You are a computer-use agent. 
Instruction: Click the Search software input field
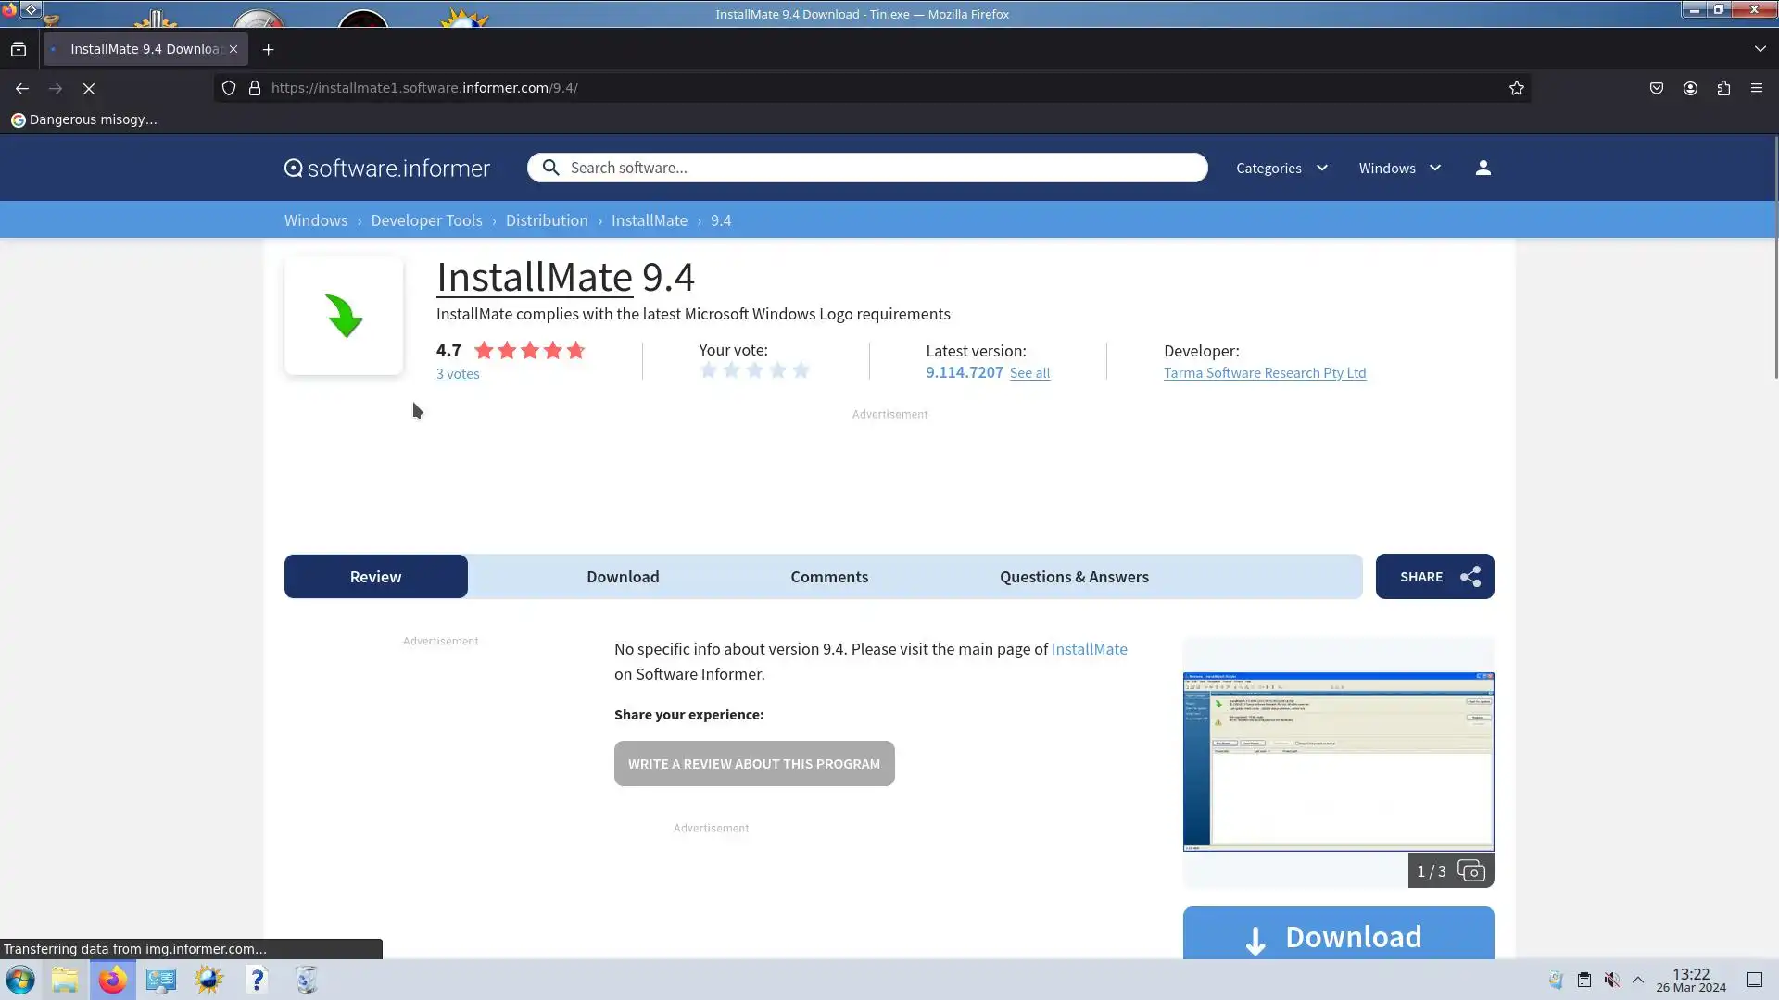(880, 168)
